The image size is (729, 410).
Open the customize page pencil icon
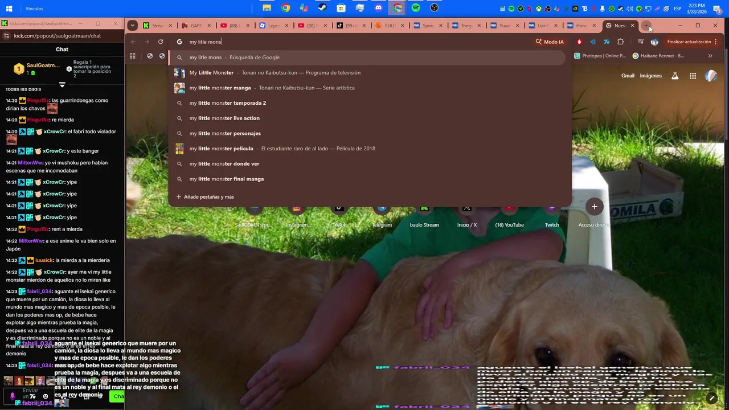711,398
